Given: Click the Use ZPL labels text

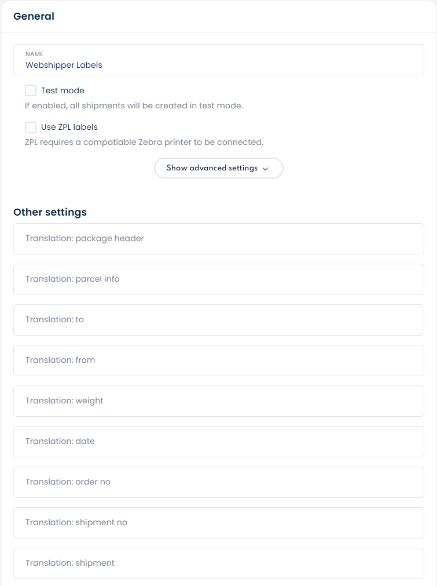Looking at the screenshot, I should pos(69,127).
